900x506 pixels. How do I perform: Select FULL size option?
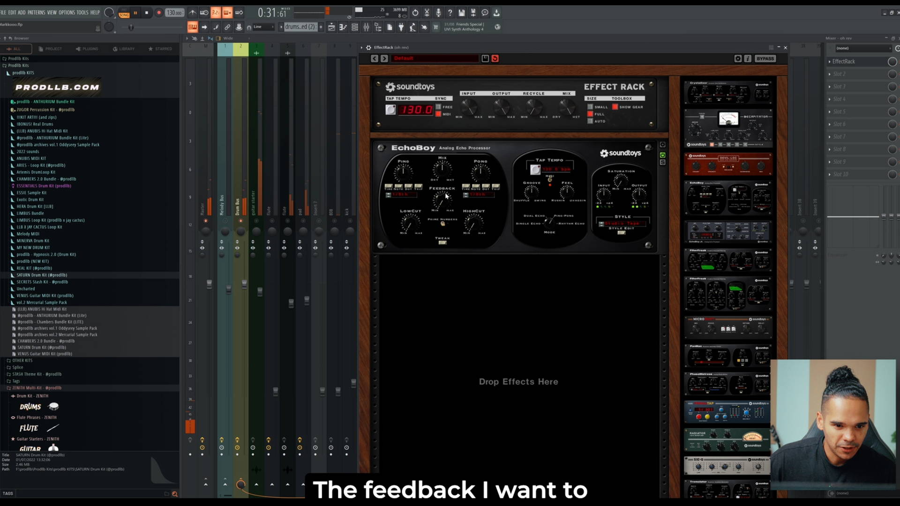coord(590,114)
